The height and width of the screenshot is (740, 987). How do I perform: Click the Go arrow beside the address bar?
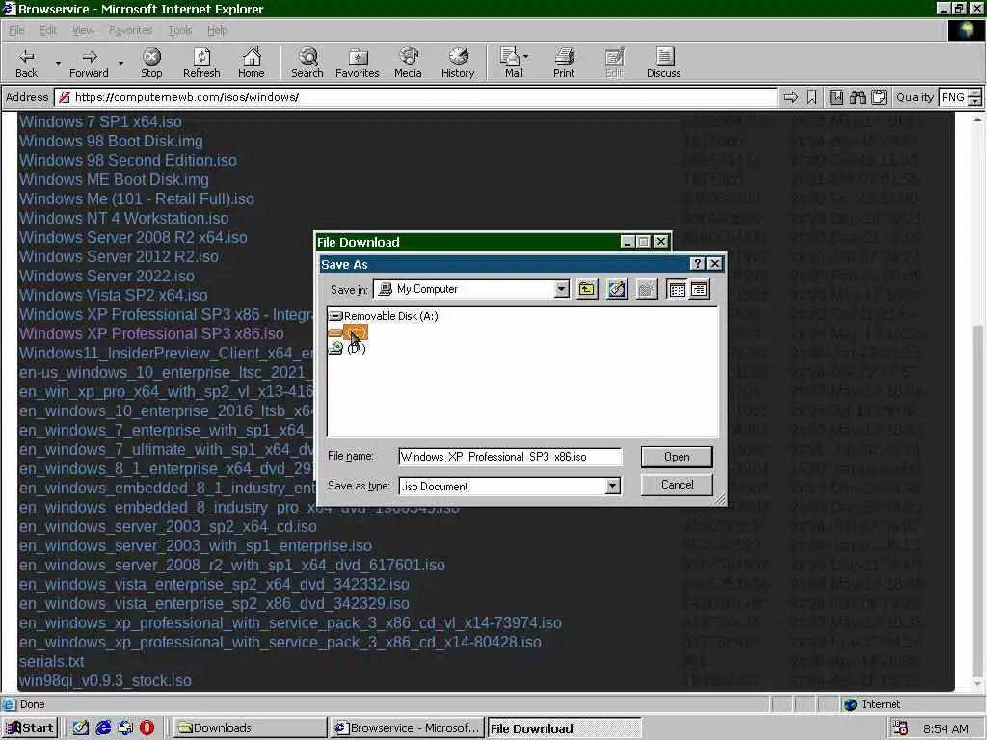(790, 97)
